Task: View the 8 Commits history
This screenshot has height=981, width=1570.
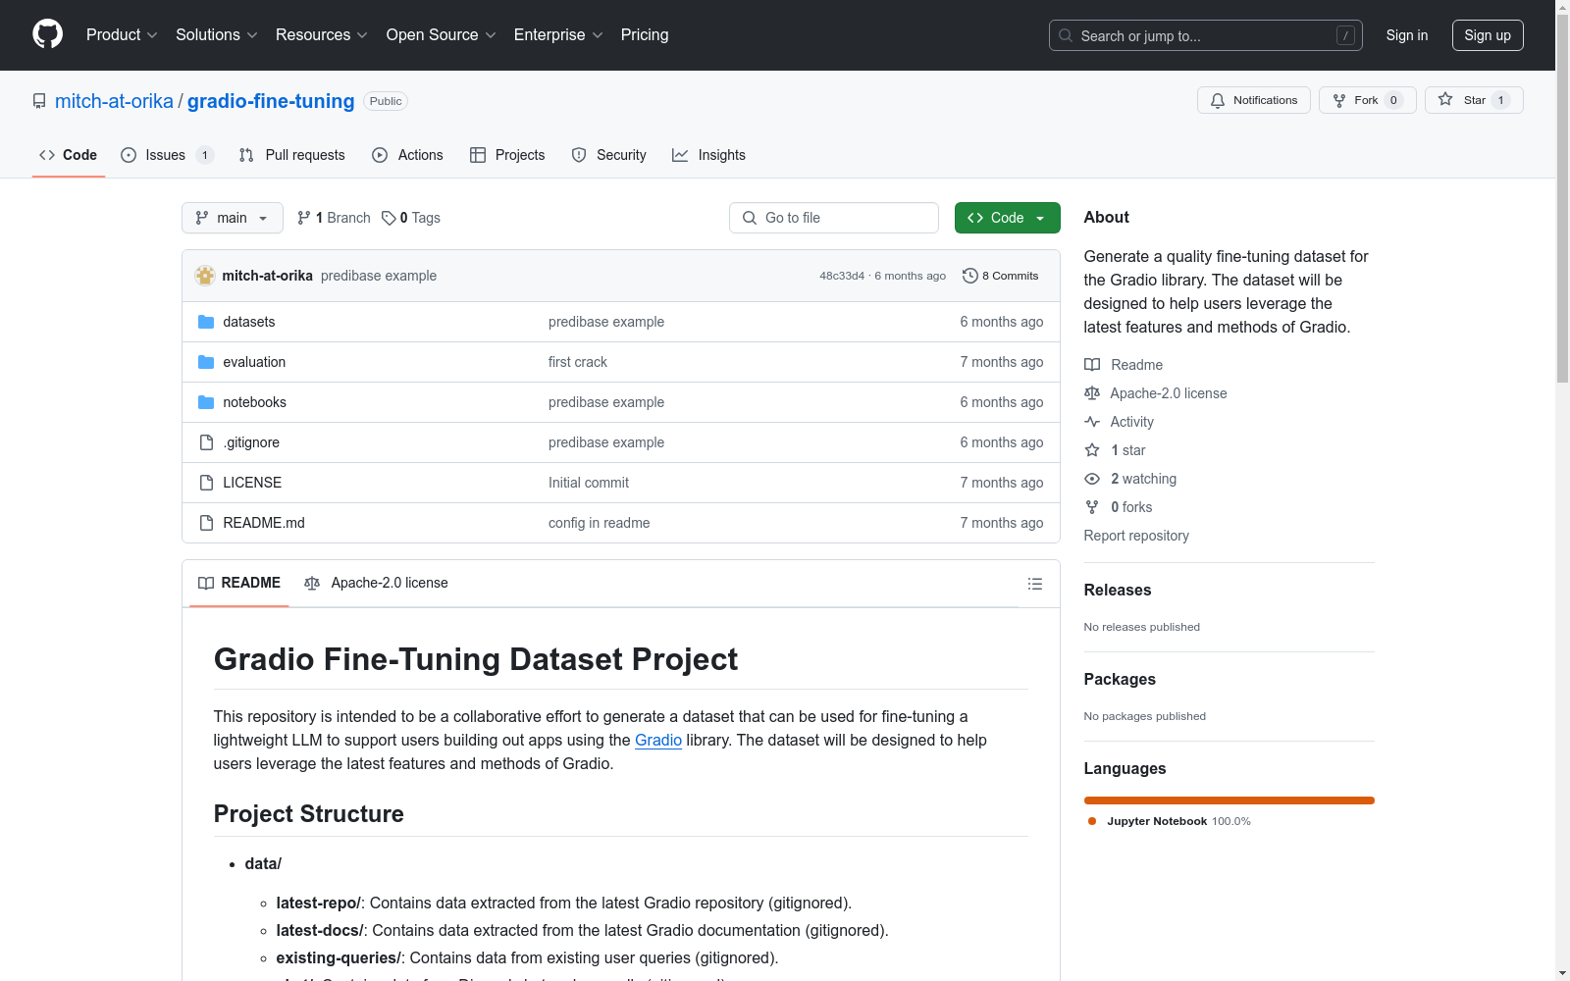Action: click(x=1001, y=276)
